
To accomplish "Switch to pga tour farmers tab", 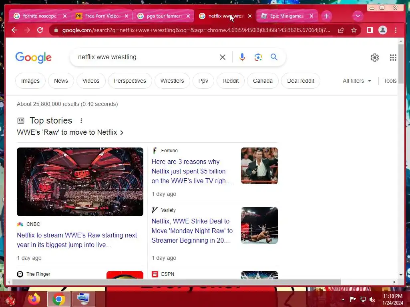I will (164, 16).
